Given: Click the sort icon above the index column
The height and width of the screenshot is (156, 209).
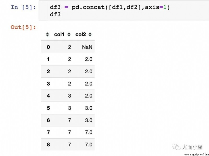Looking at the screenshot, I should tap(47, 34).
